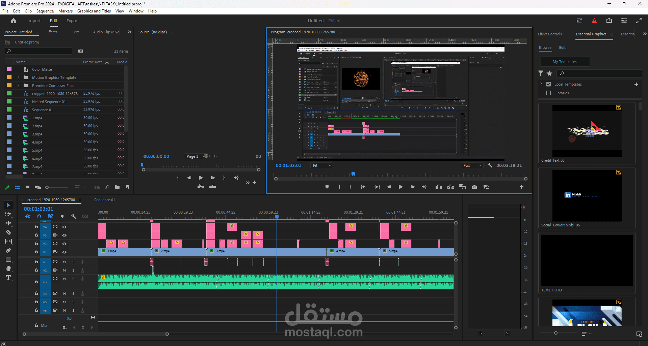Select the Selection tool in the timeline toolbar
The height and width of the screenshot is (346, 648).
pos(8,205)
